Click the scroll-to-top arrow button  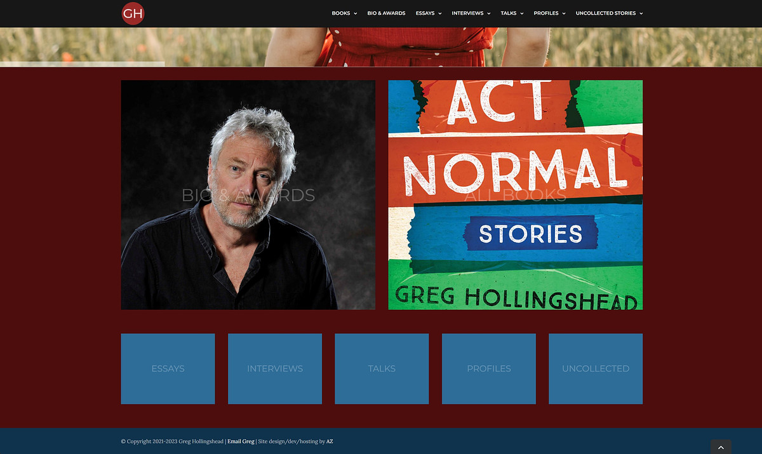pyautogui.click(x=721, y=447)
